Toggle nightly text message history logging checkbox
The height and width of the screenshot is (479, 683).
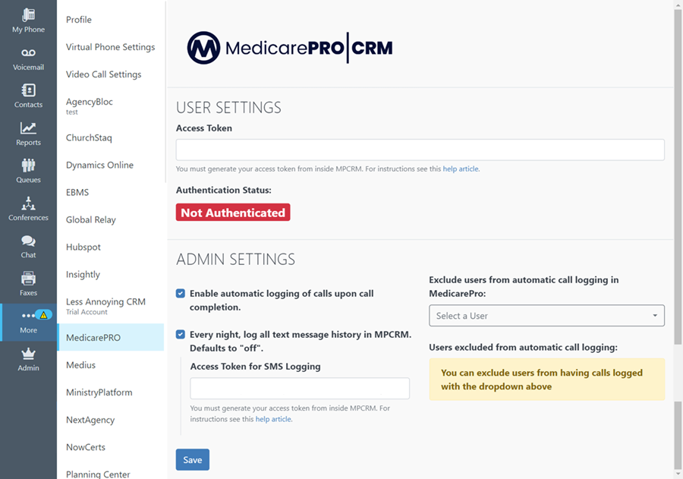click(x=181, y=334)
